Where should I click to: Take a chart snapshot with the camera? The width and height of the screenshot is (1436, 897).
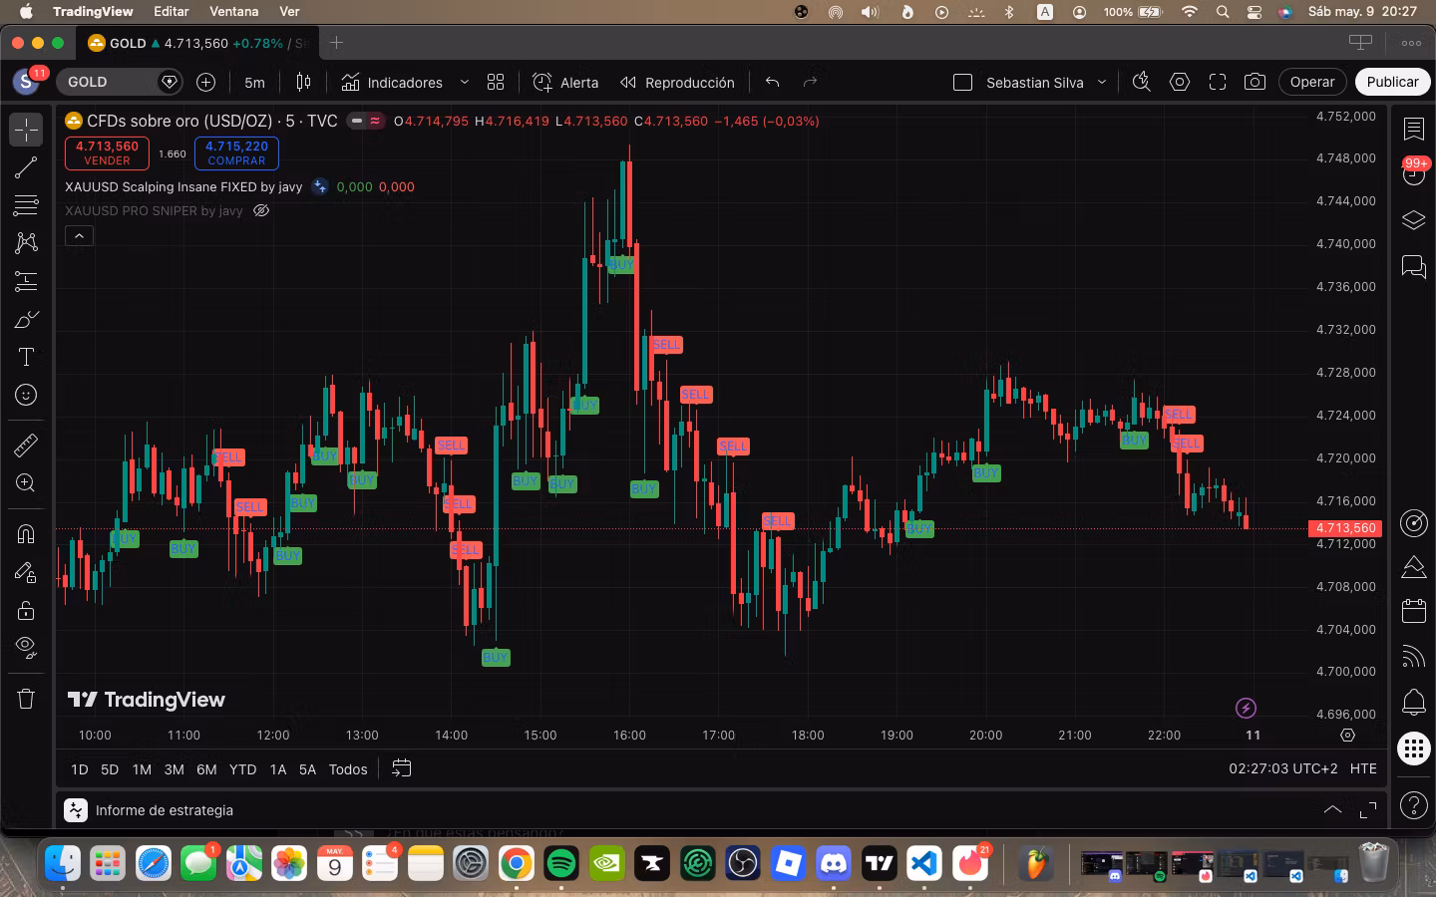coord(1255,82)
